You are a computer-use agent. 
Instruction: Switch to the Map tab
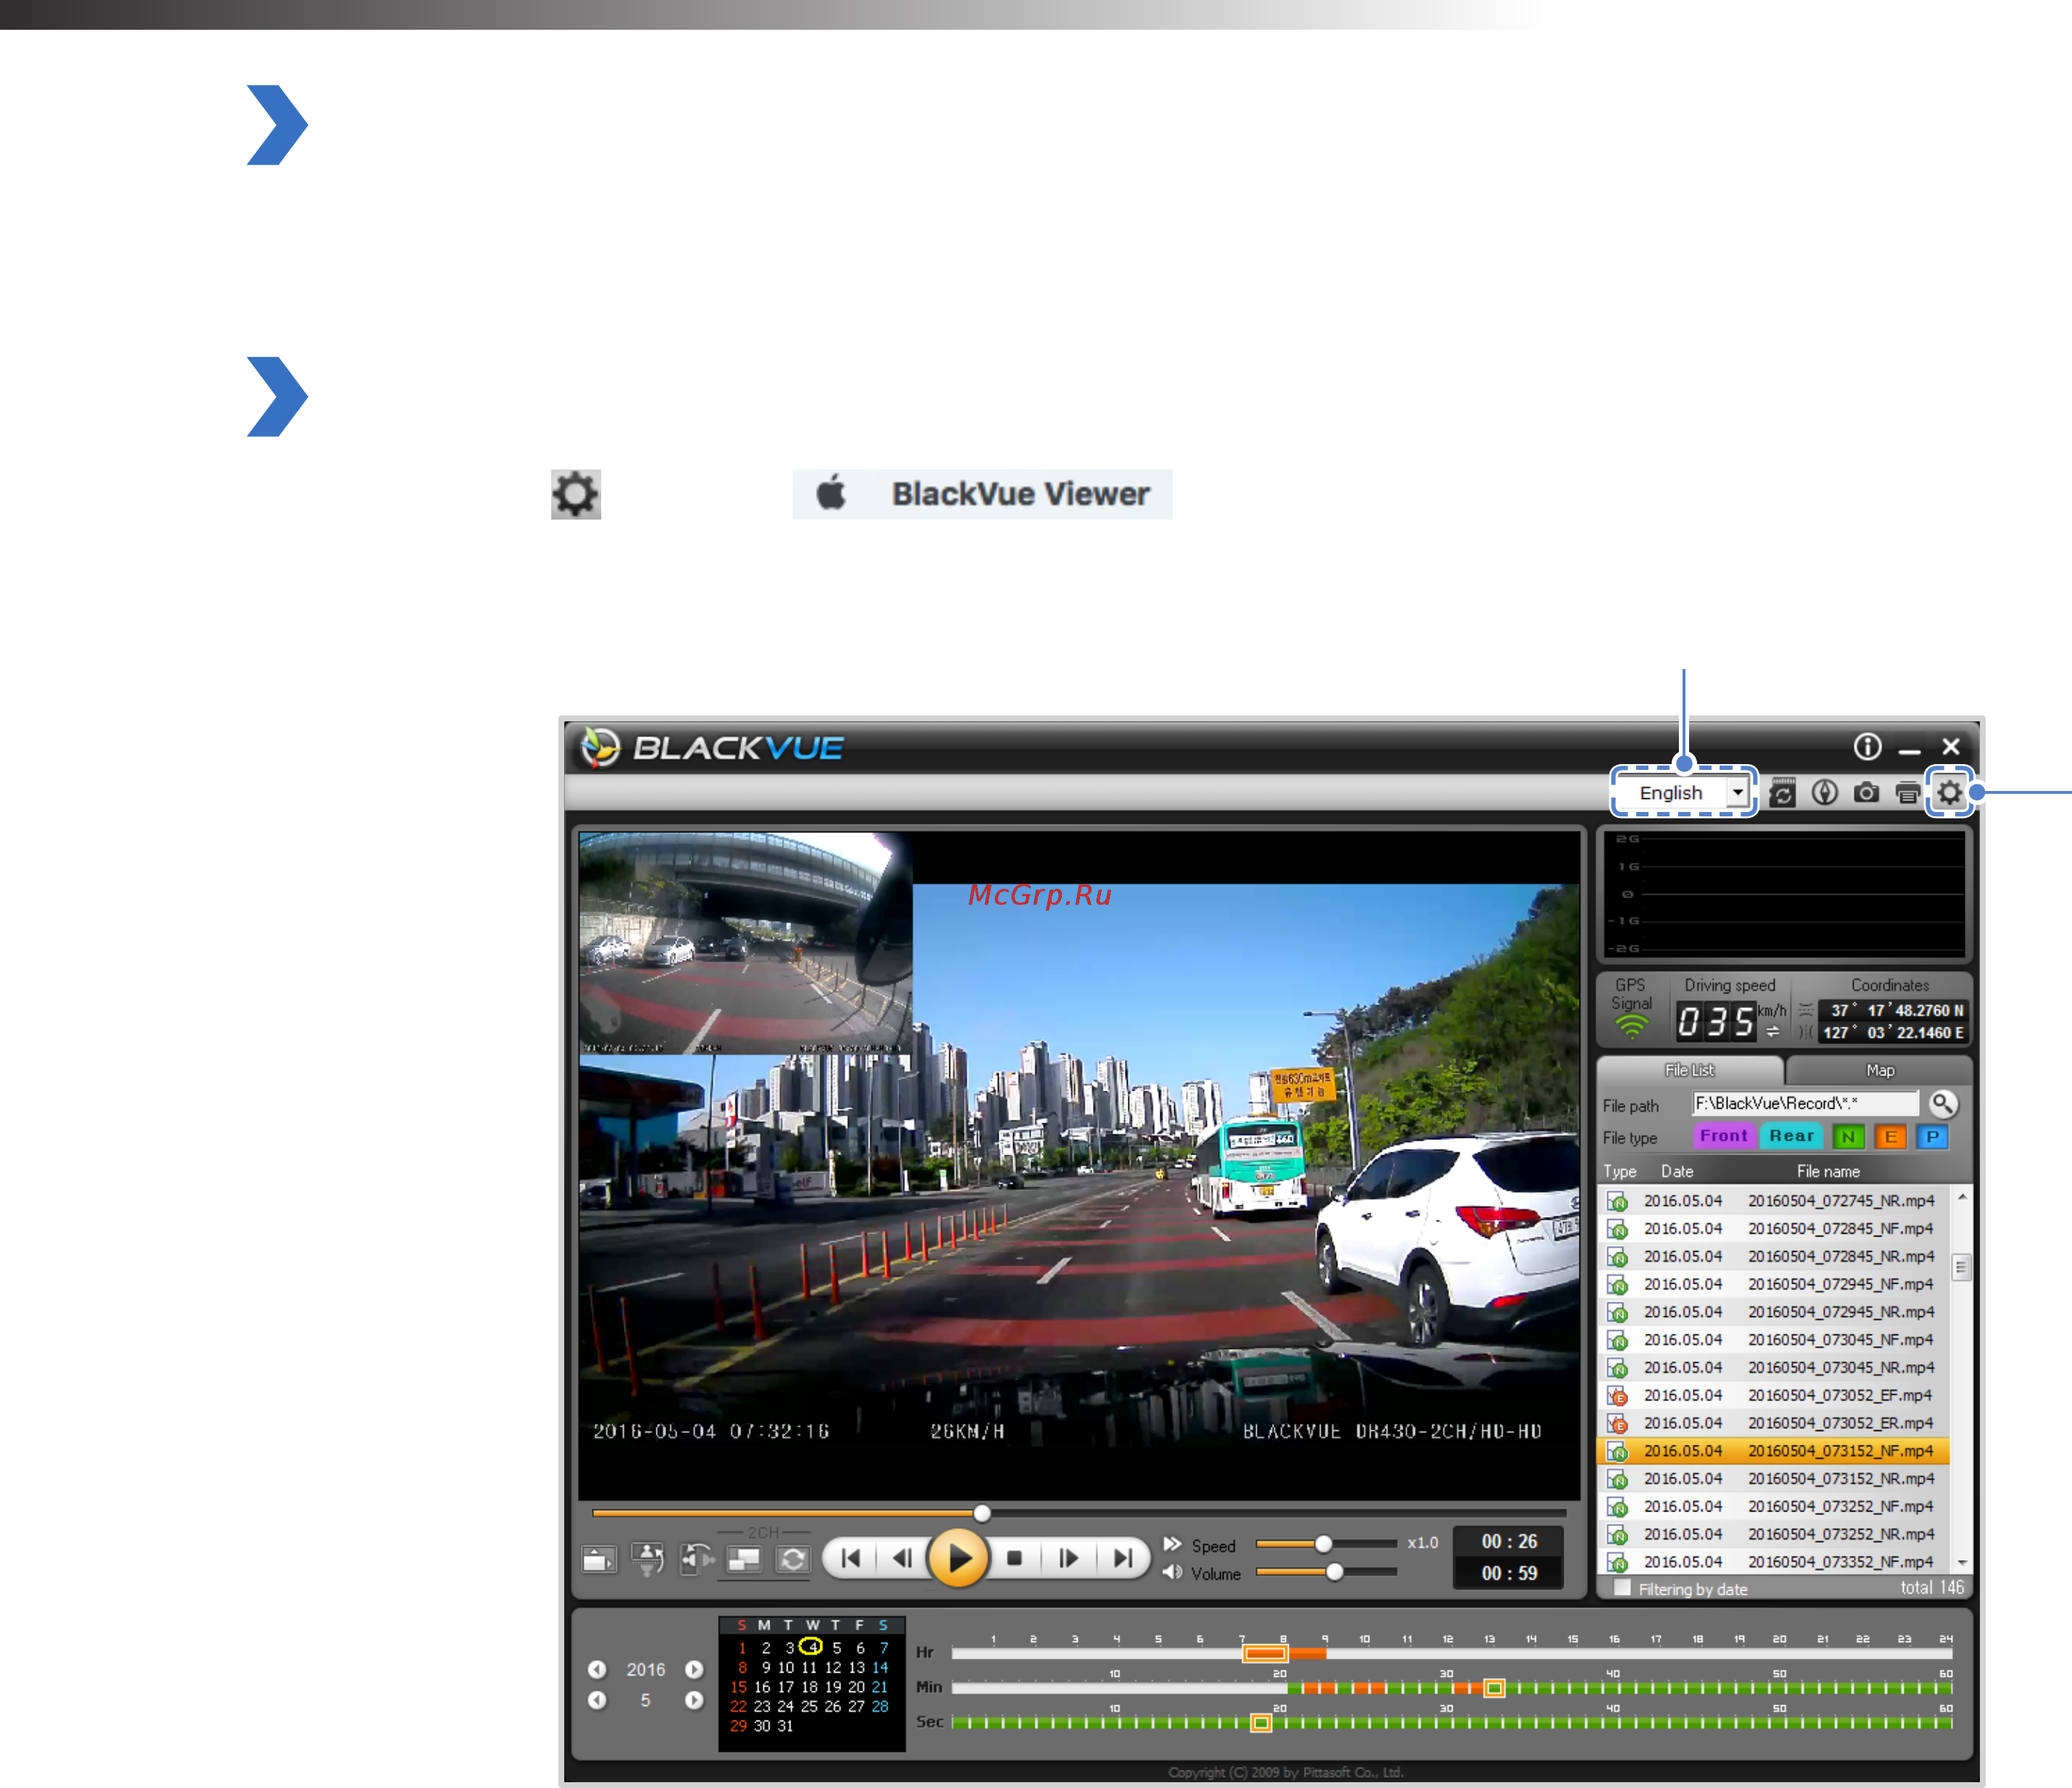(x=1880, y=1070)
